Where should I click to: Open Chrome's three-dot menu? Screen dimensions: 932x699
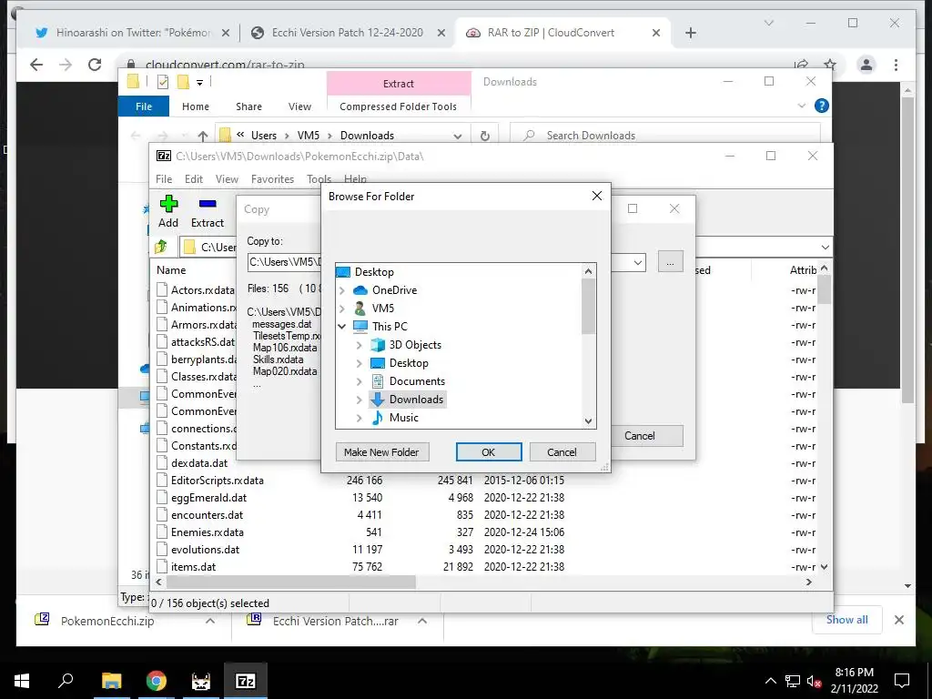896,65
